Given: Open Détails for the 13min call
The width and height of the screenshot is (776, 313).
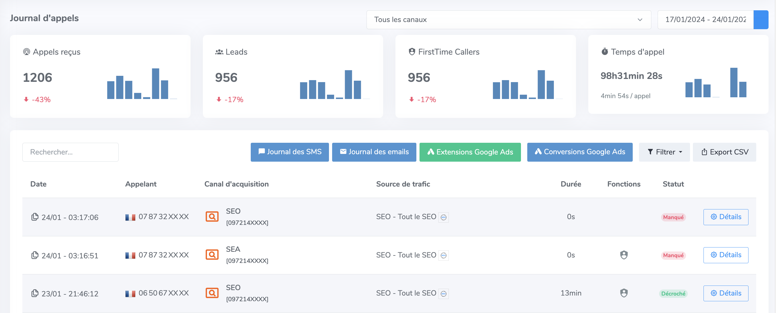Looking at the screenshot, I should pyautogui.click(x=726, y=293).
